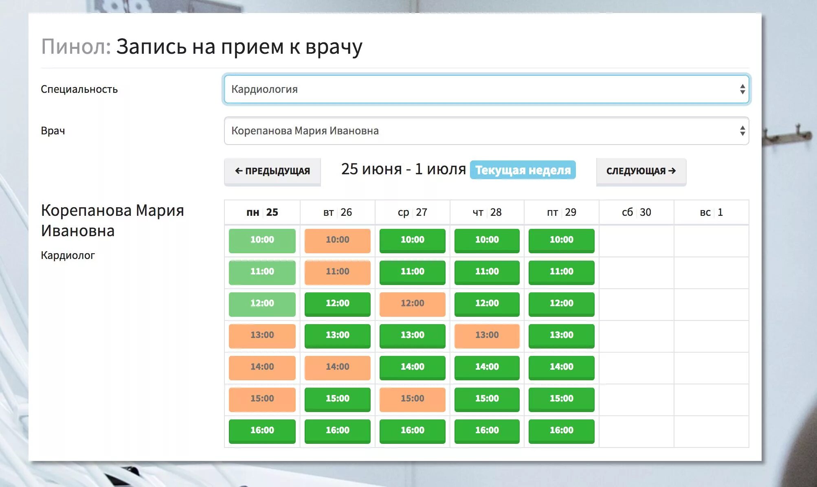Select the пт 29 column header
The width and height of the screenshot is (817, 487).
click(562, 212)
